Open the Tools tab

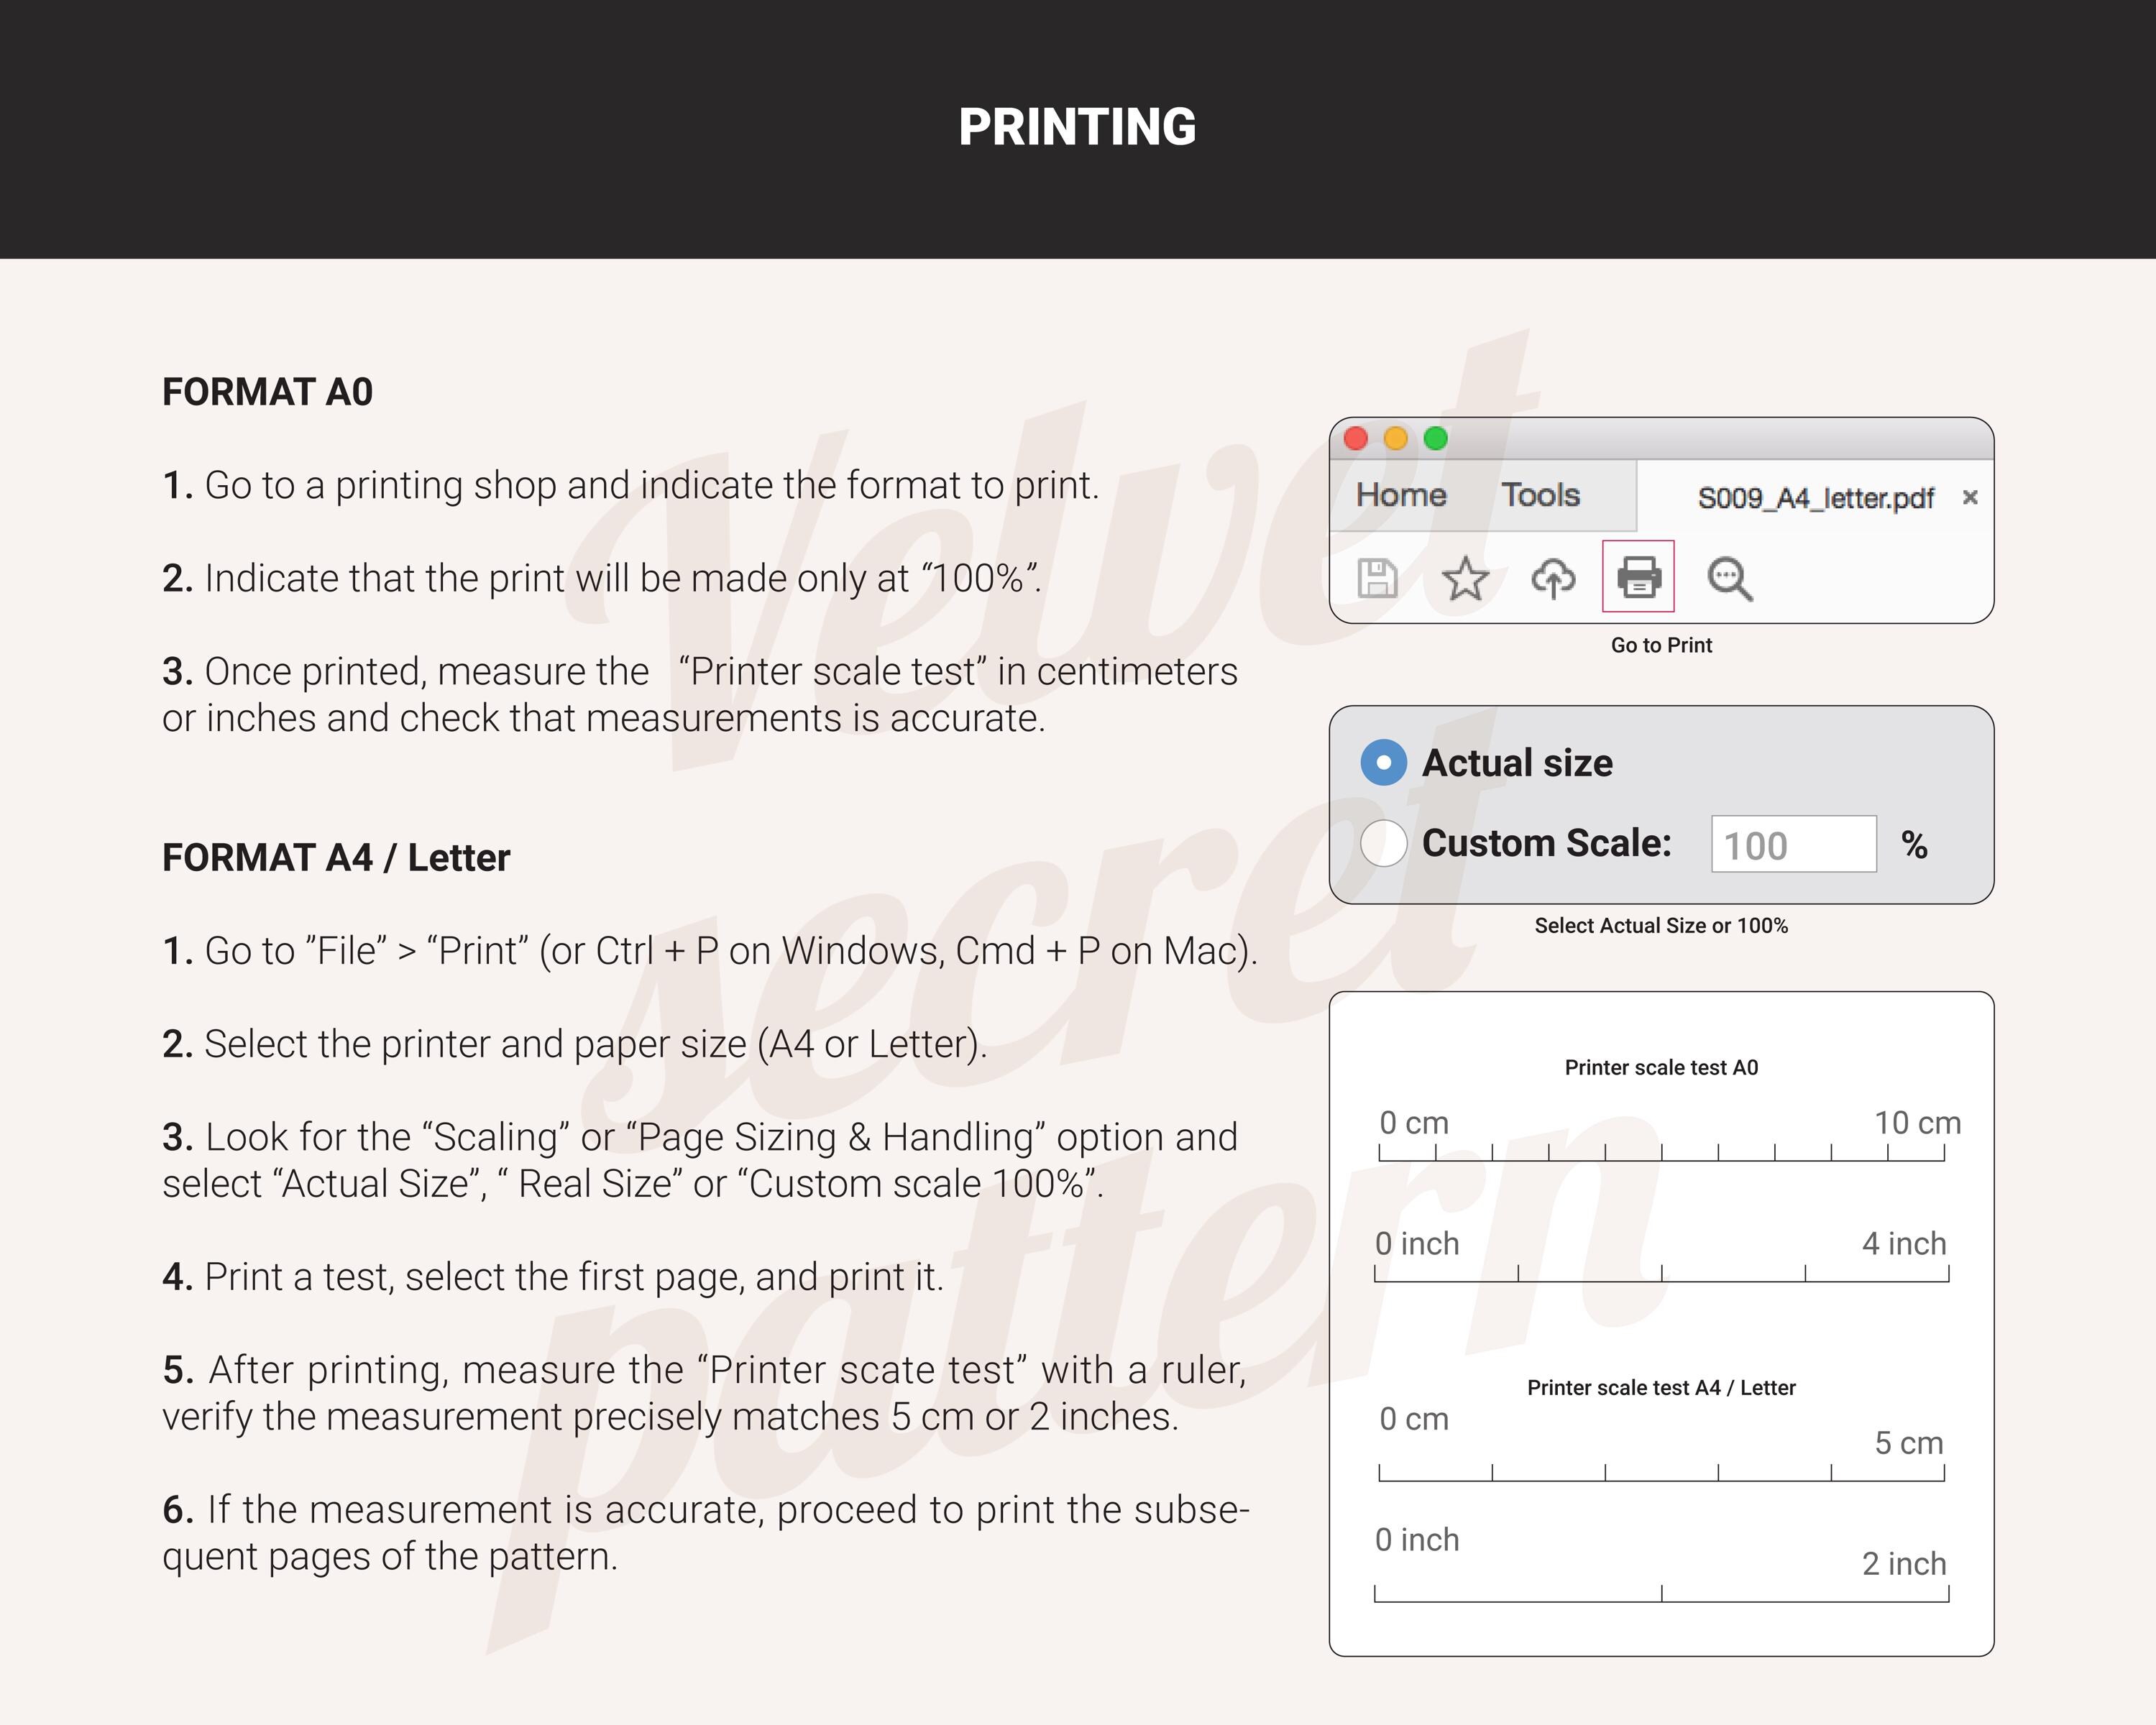tap(1540, 495)
